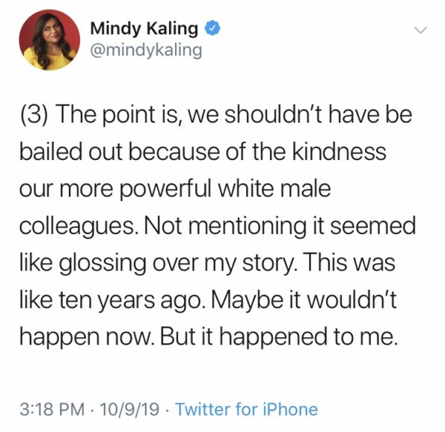The width and height of the screenshot is (445, 432).
Task: Click the words "bailed out" in tweet
Action: click(x=71, y=152)
